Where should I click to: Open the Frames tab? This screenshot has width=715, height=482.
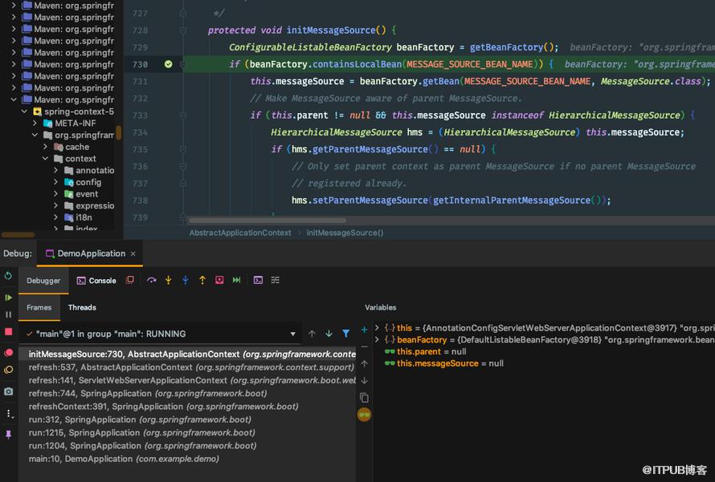click(39, 308)
